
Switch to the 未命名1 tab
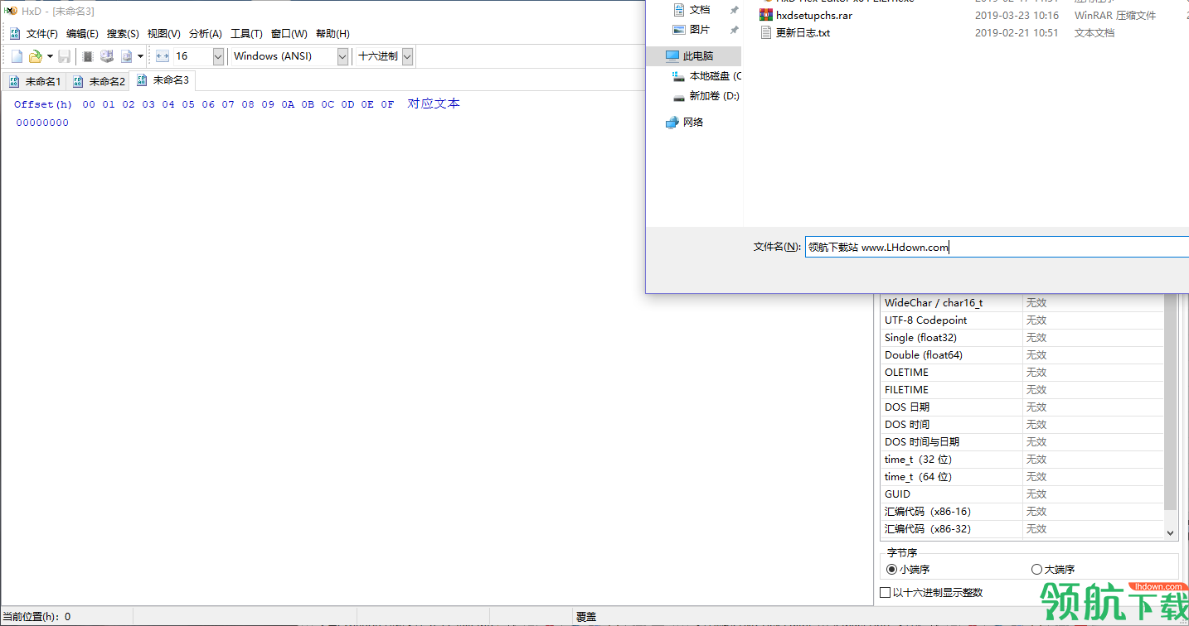click(x=34, y=81)
